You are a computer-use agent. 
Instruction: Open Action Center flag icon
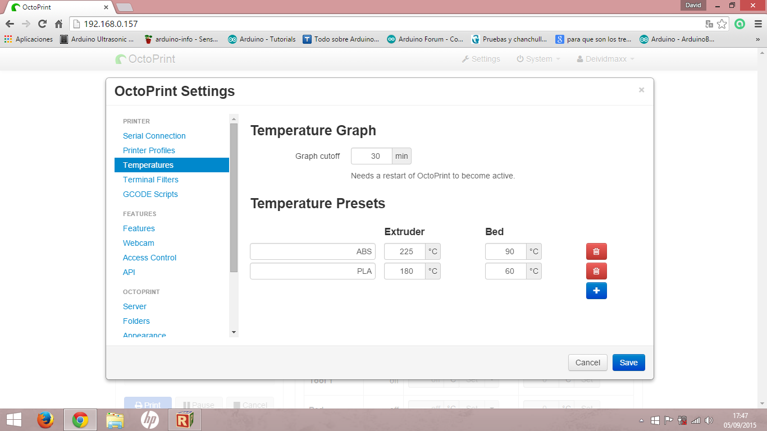pyautogui.click(x=669, y=420)
